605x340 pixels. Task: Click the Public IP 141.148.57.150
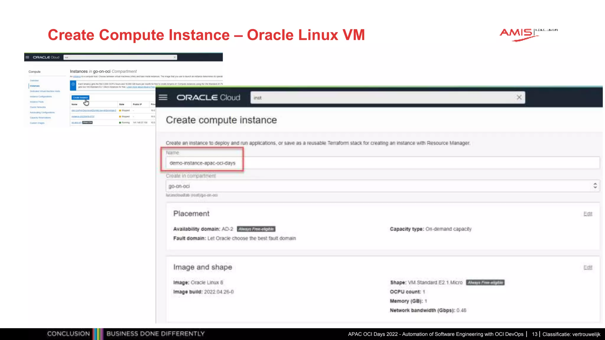[x=140, y=122]
